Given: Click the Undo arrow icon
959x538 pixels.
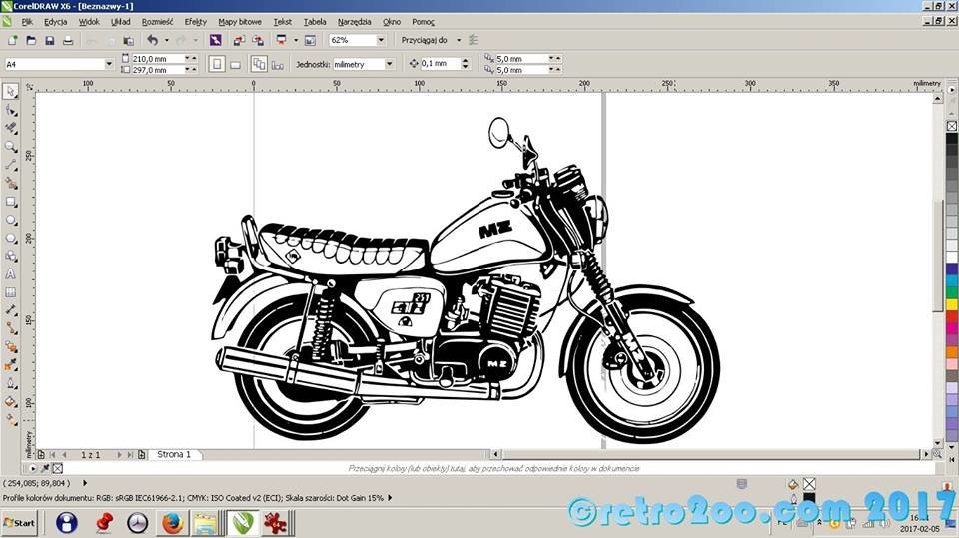Looking at the screenshot, I should [x=152, y=40].
